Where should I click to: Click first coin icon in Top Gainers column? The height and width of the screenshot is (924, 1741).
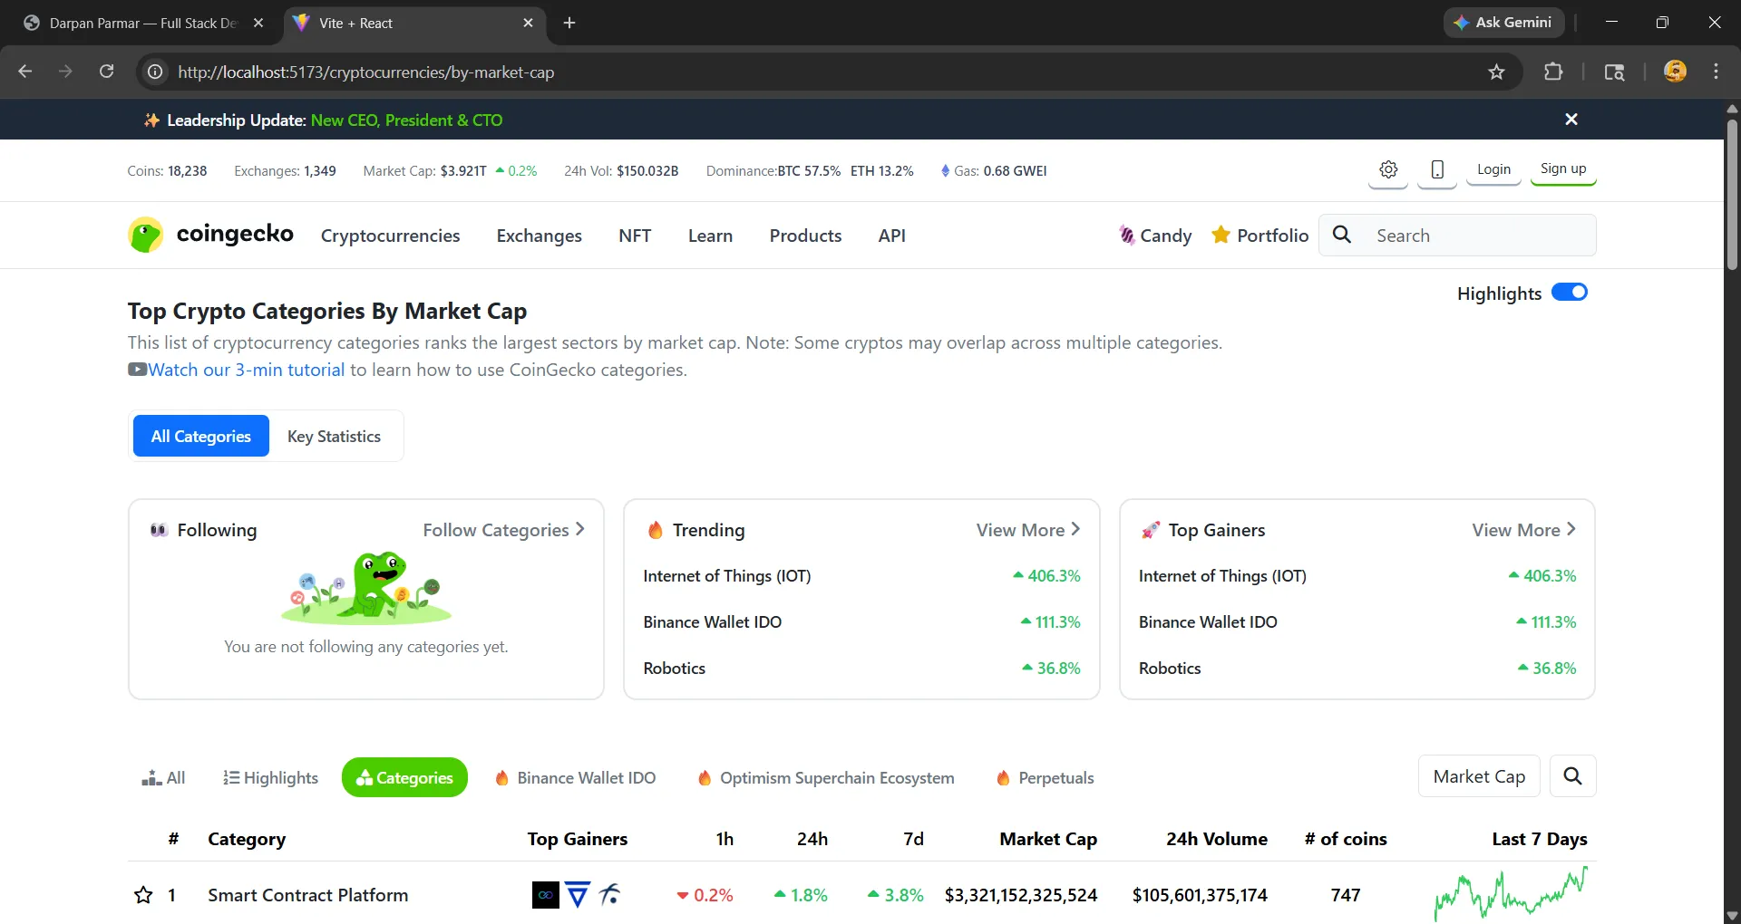point(546,895)
